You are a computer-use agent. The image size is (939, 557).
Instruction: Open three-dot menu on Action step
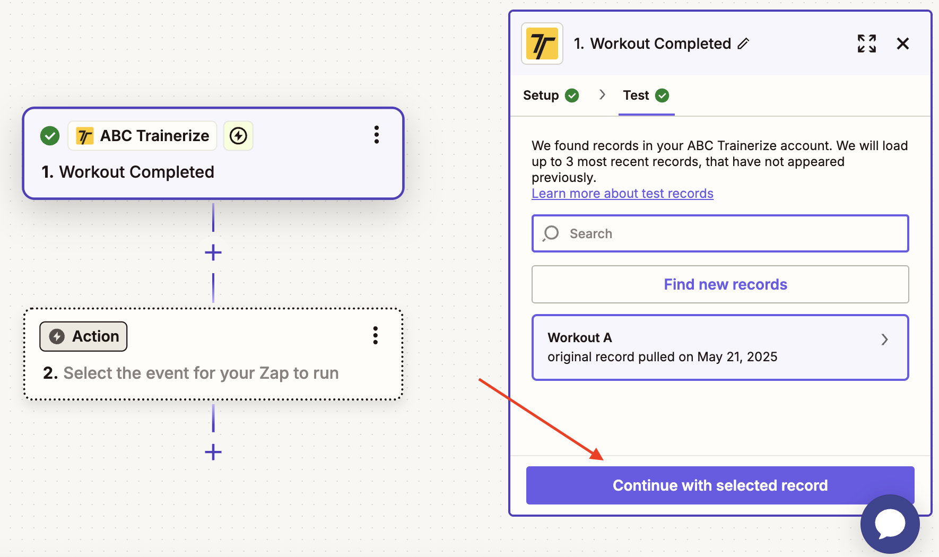pos(376,335)
